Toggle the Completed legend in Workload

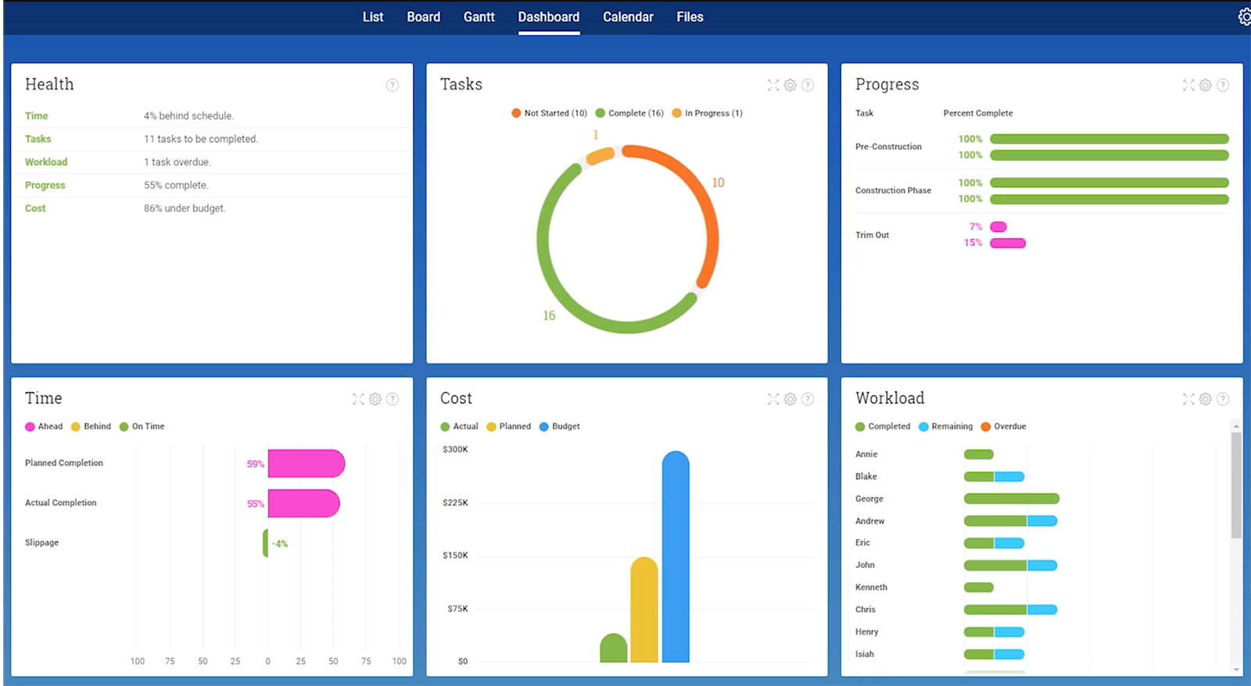tap(883, 427)
